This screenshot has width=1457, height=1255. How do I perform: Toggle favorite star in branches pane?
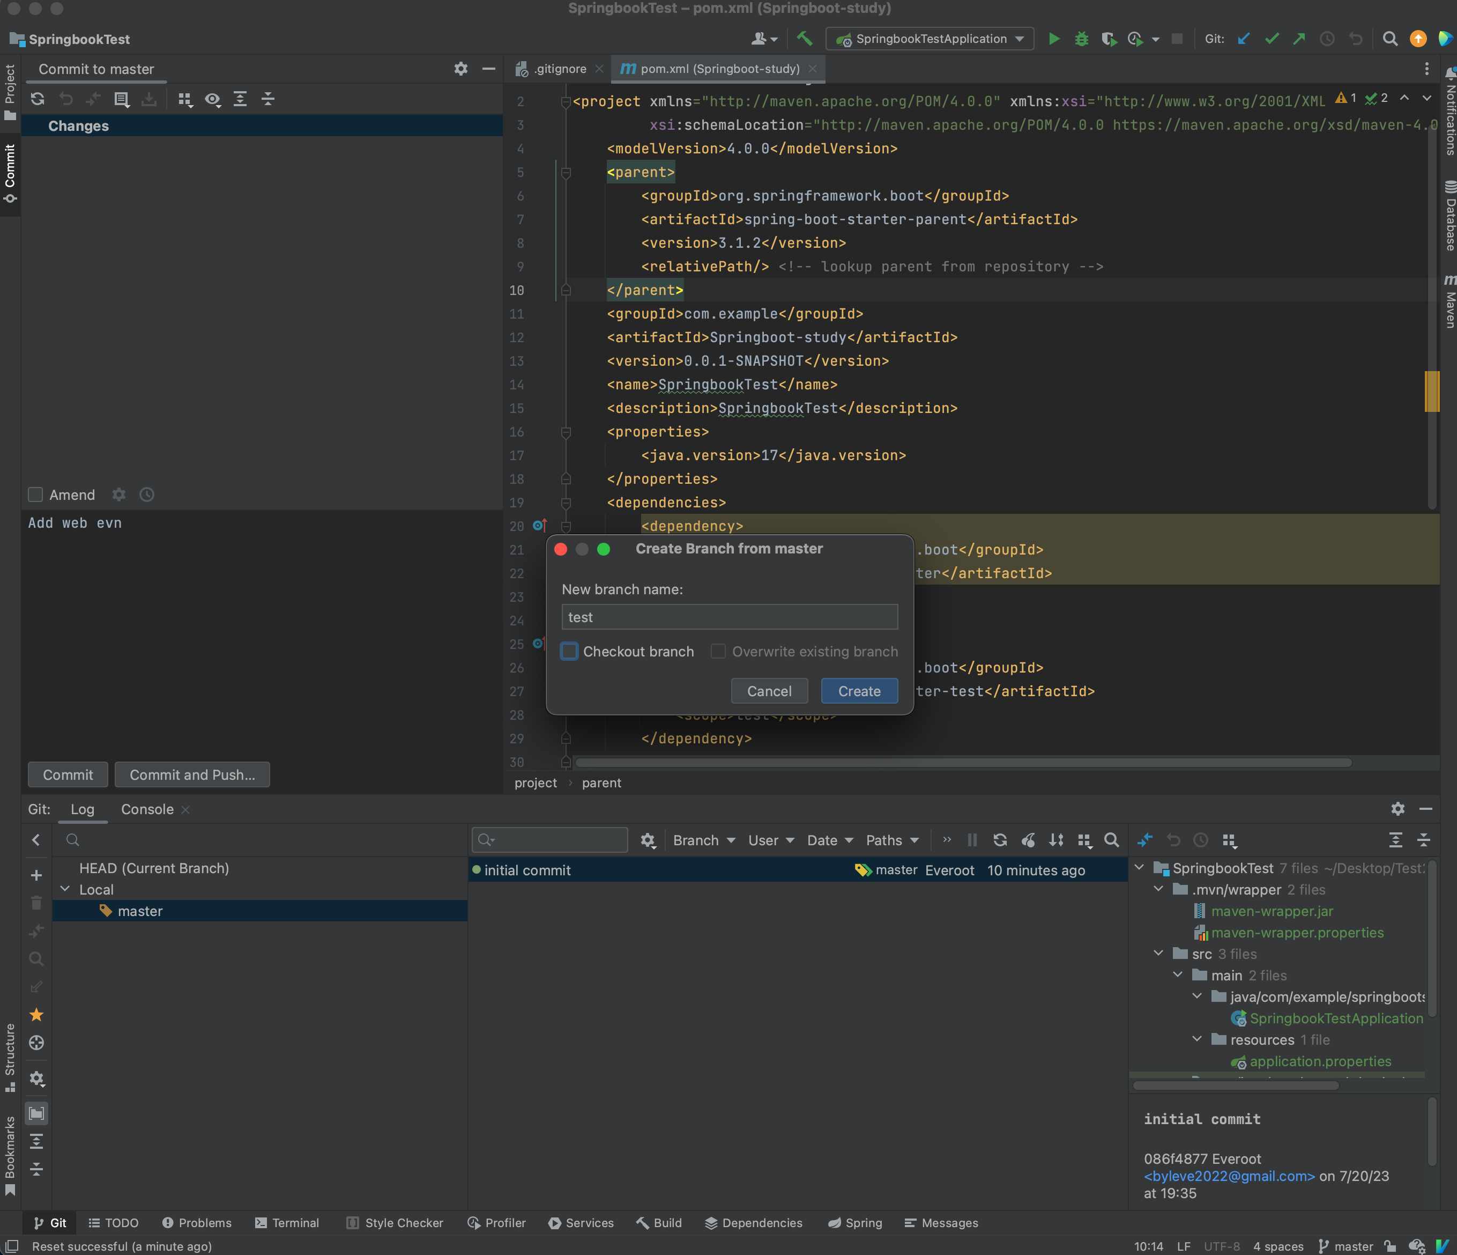(36, 1014)
